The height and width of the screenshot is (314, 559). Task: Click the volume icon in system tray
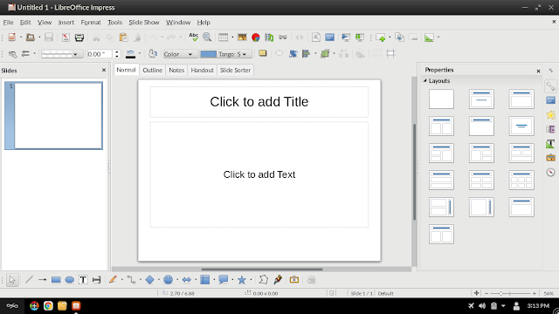482,306
